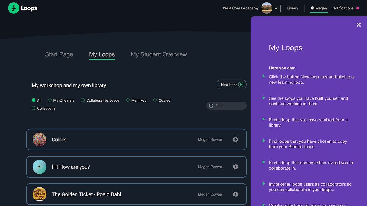Close the My Loops help panel
Image resolution: width=367 pixels, height=206 pixels.
point(359,25)
